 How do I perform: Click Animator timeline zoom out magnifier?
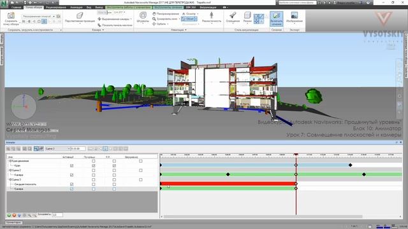[x=34, y=215]
